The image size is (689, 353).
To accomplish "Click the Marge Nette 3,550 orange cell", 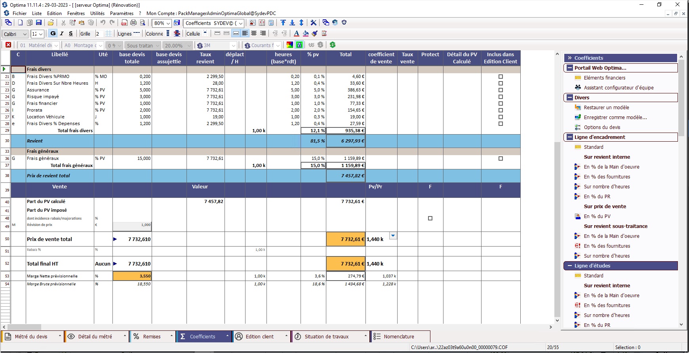I will click(x=132, y=276).
